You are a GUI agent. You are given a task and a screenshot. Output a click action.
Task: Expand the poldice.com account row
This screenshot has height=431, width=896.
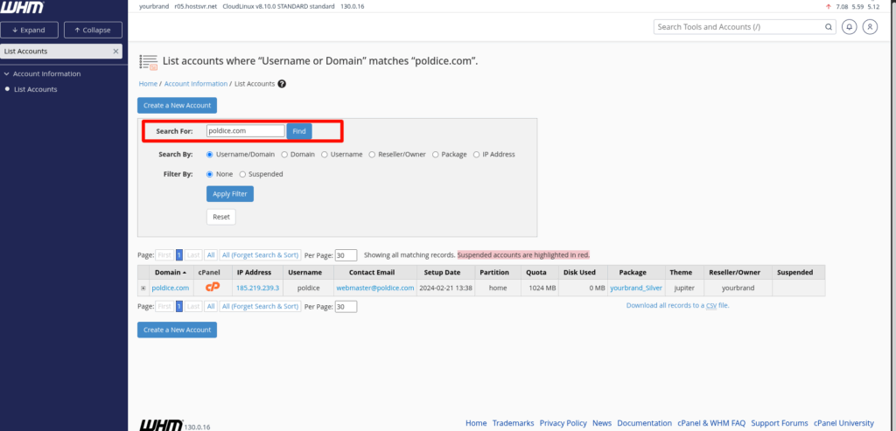click(x=143, y=288)
